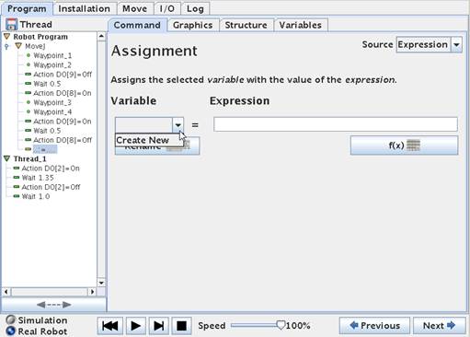Select the Simulation radio button
This screenshot has width=470, height=337.
[10, 320]
